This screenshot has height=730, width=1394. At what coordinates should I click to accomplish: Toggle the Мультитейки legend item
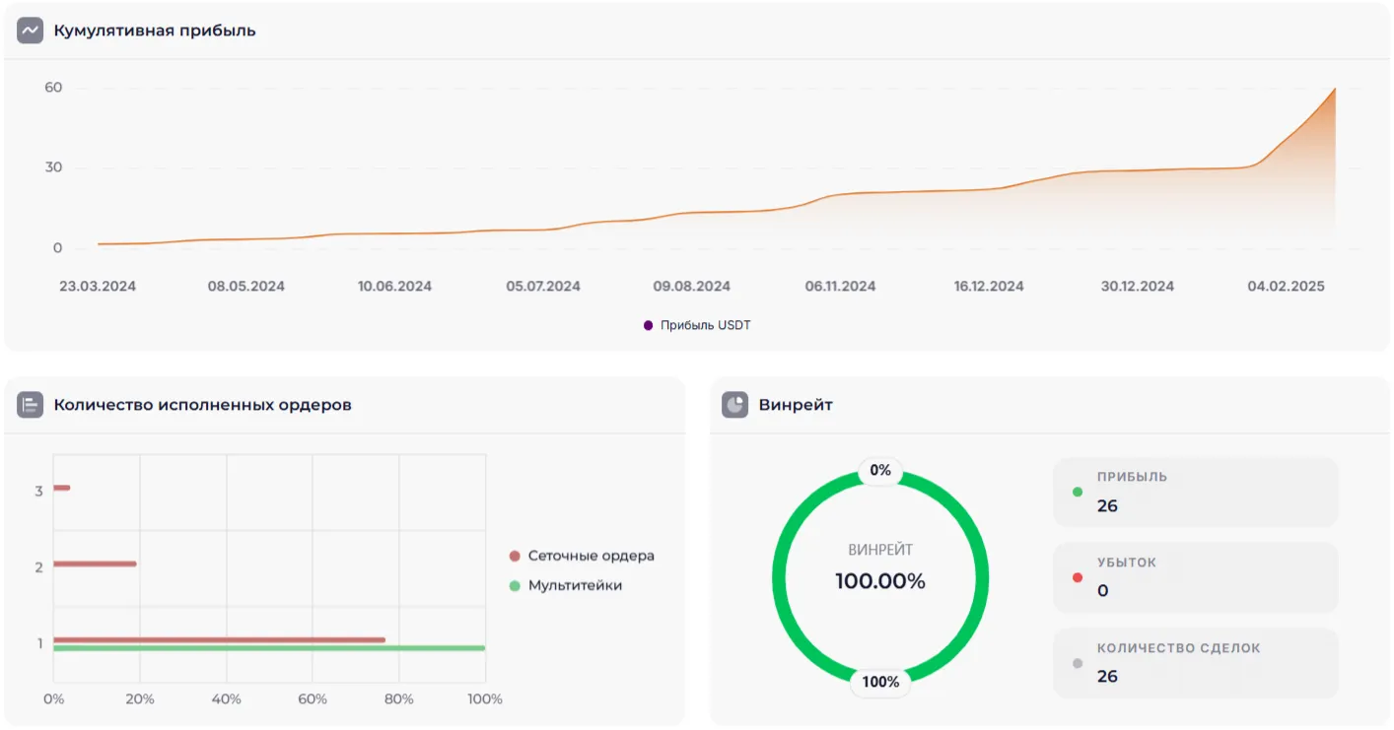(565, 585)
